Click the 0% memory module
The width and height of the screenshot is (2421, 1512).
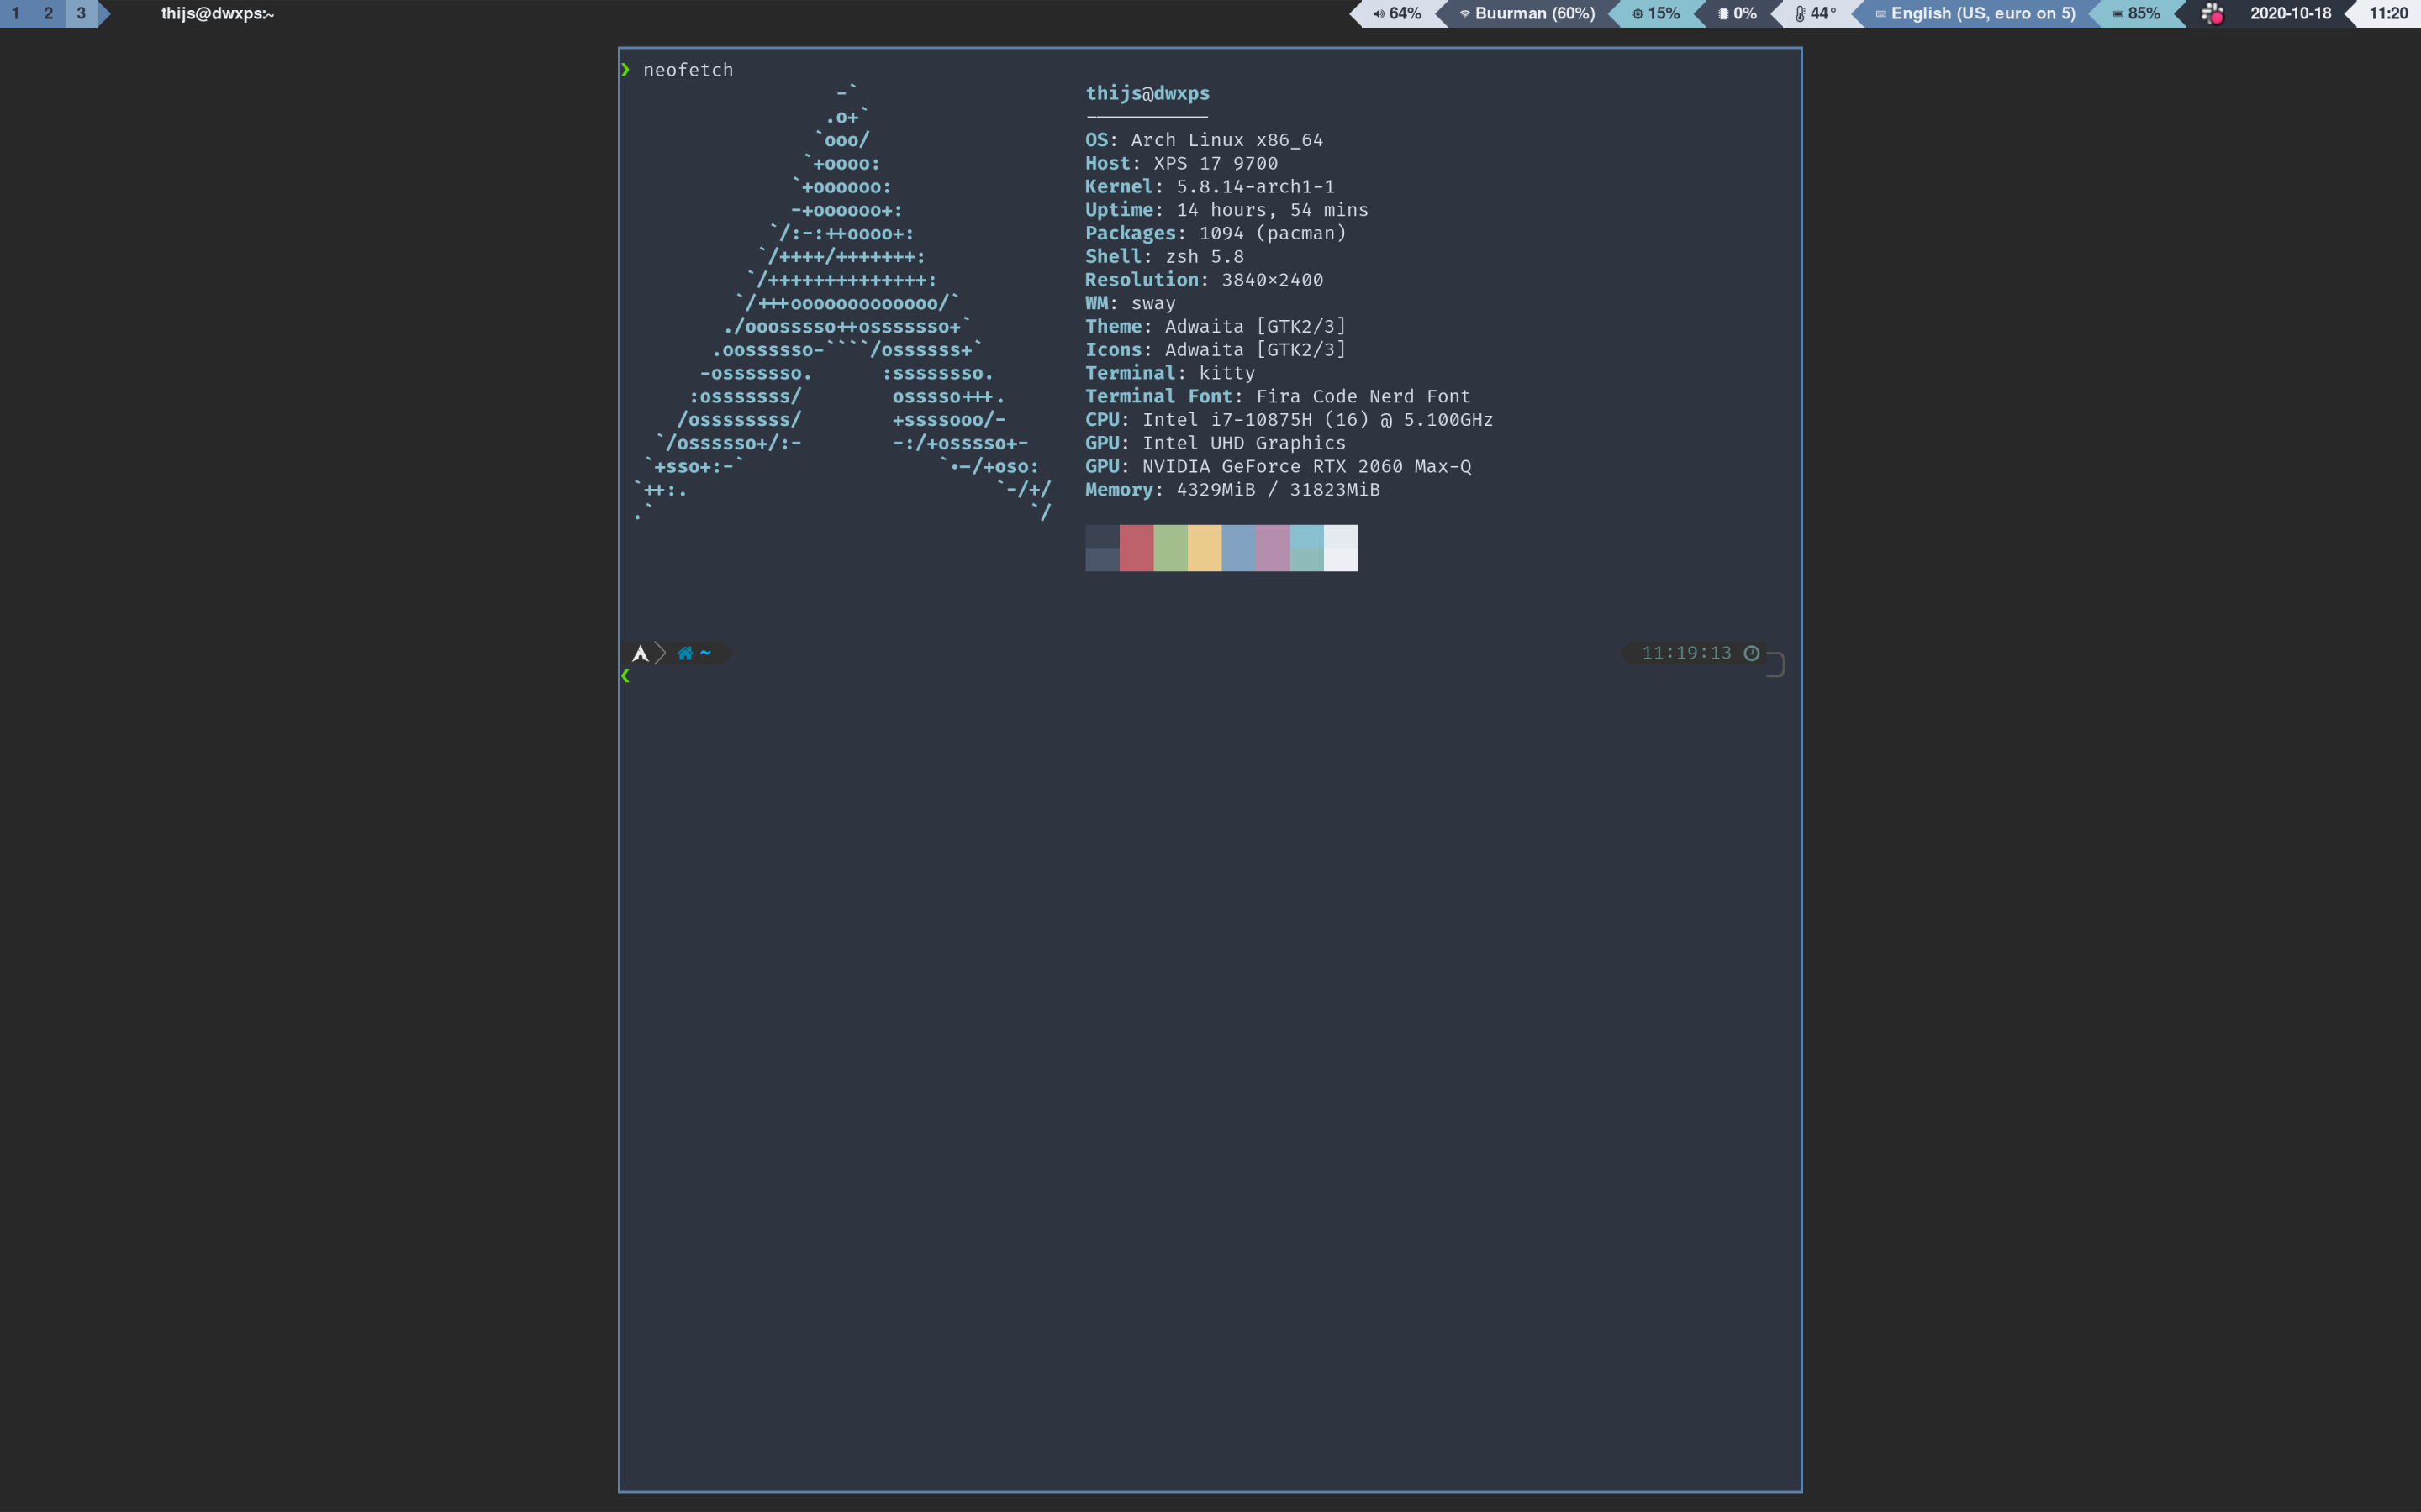click(1738, 13)
